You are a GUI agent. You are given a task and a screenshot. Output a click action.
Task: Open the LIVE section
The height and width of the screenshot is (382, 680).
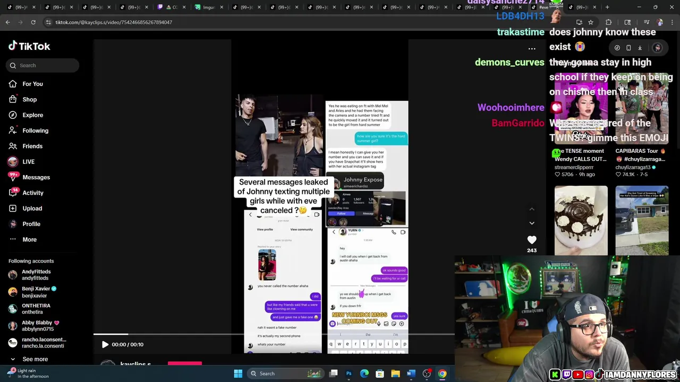[x=28, y=162]
